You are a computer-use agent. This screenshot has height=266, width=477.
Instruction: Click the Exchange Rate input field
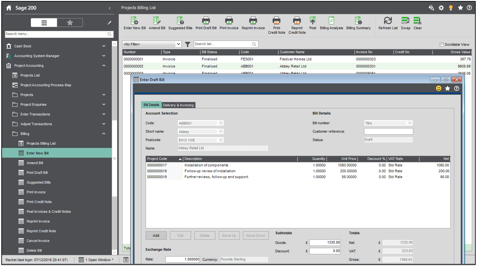[x=182, y=259]
